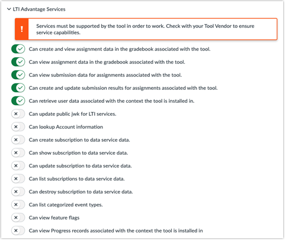Enable update subscription to data service data
Screen dimensions: 285x240
point(18,166)
